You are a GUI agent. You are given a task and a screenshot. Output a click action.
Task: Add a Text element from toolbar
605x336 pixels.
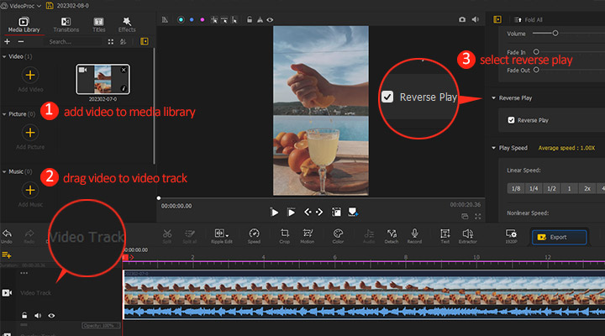pos(445,235)
